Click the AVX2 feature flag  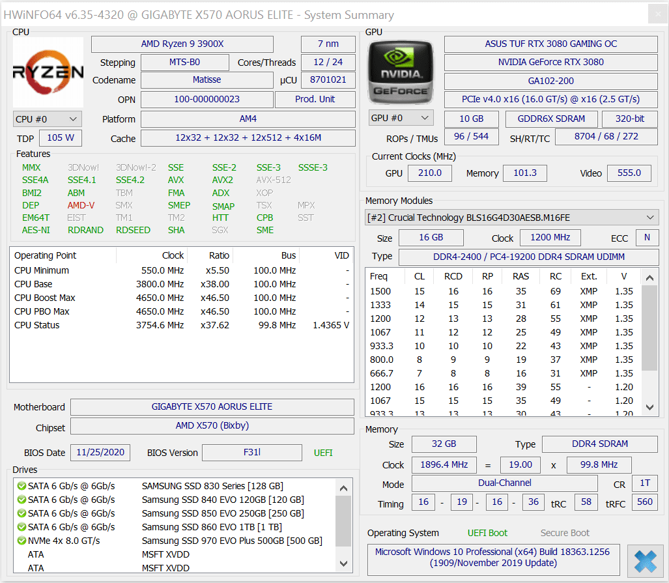pyautogui.click(x=223, y=180)
